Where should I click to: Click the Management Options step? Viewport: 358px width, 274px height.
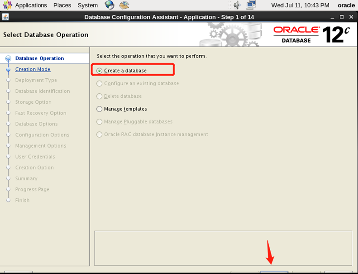coord(41,146)
